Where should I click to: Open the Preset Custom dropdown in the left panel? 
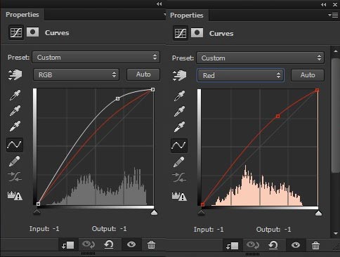point(96,57)
